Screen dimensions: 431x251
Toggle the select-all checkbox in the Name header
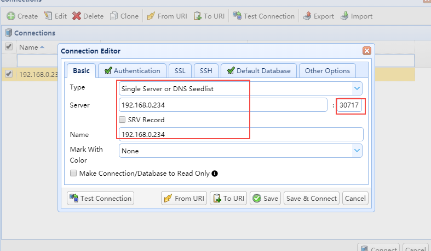click(x=9, y=47)
